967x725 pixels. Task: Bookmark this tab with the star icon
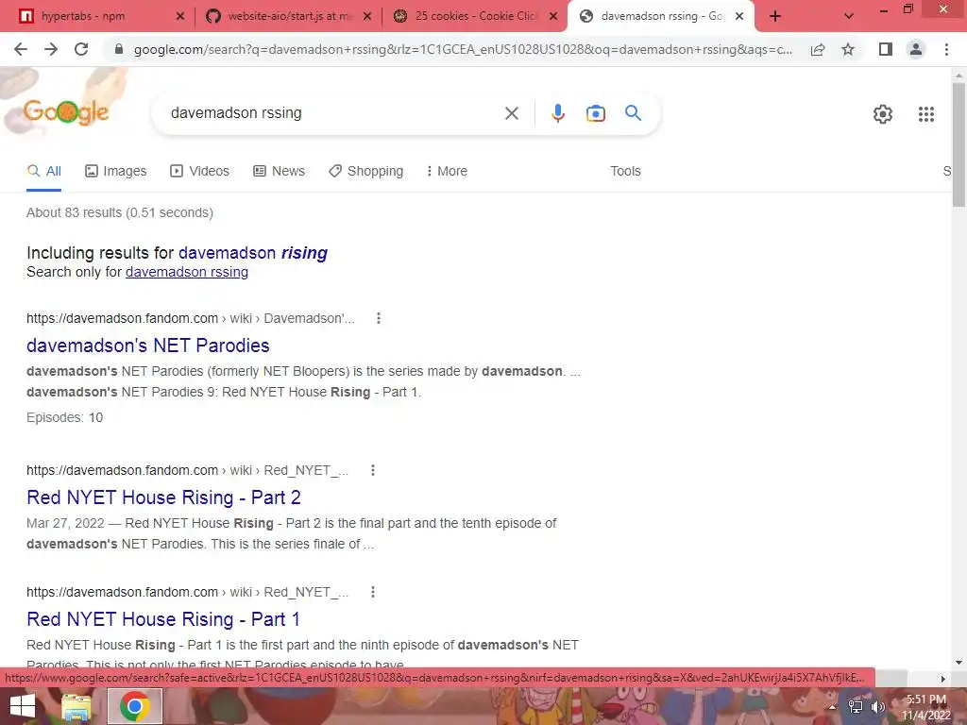848,49
